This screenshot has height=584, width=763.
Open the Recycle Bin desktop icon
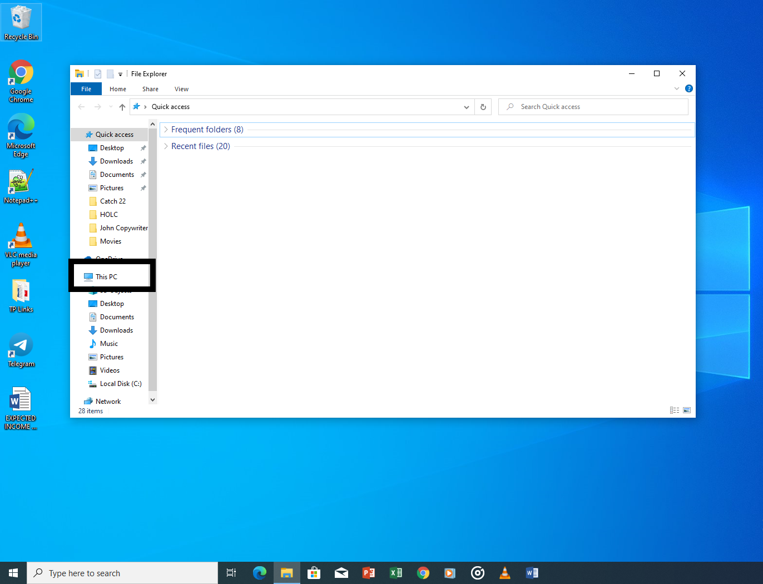pyautogui.click(x=21, y=22)
